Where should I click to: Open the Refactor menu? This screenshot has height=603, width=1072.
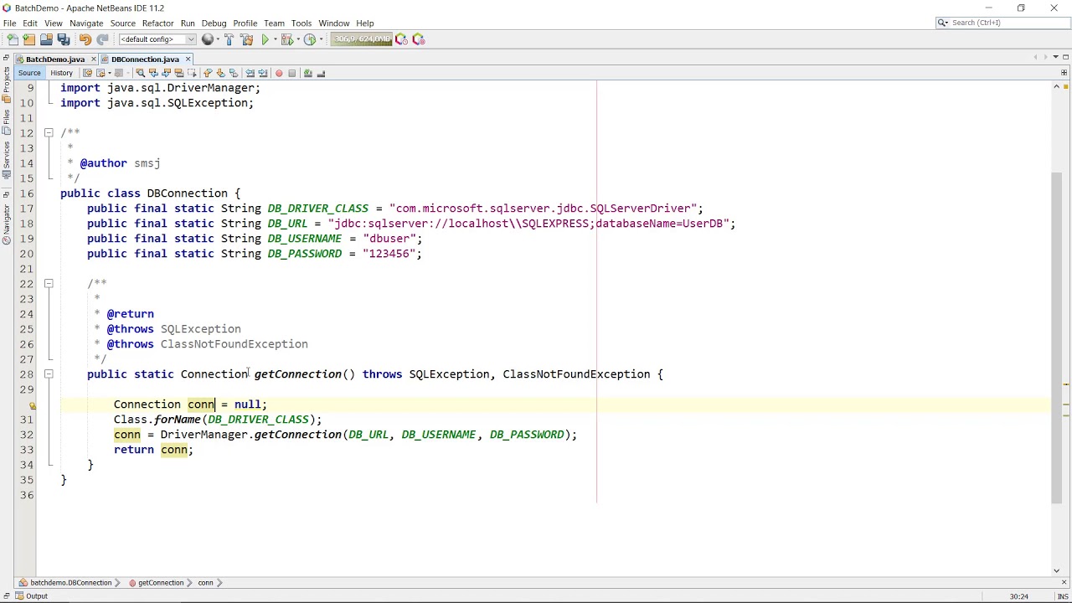coord(157,23)
